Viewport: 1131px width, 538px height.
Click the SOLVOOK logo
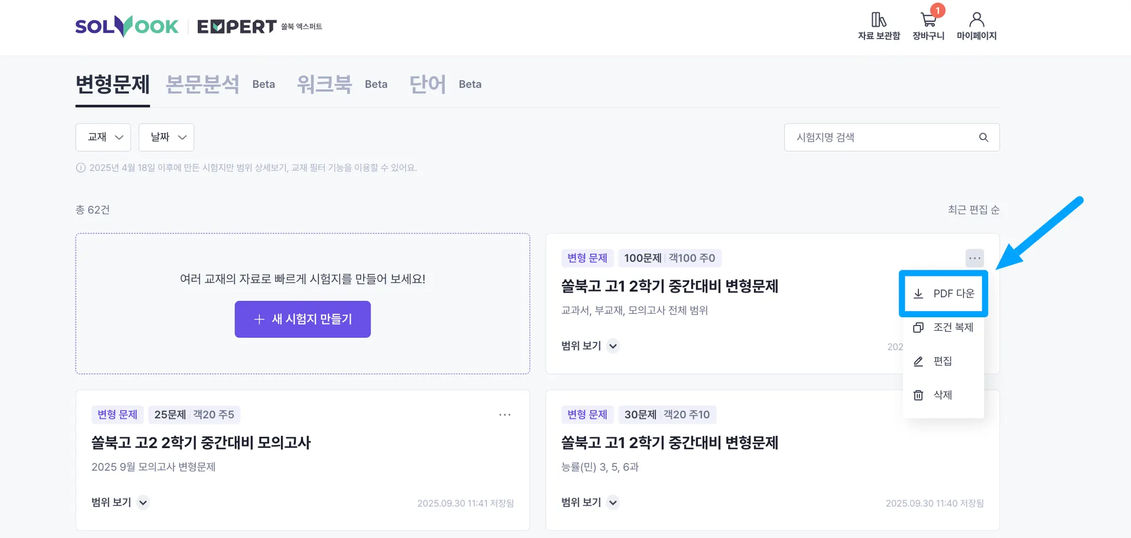pos(127,26)
